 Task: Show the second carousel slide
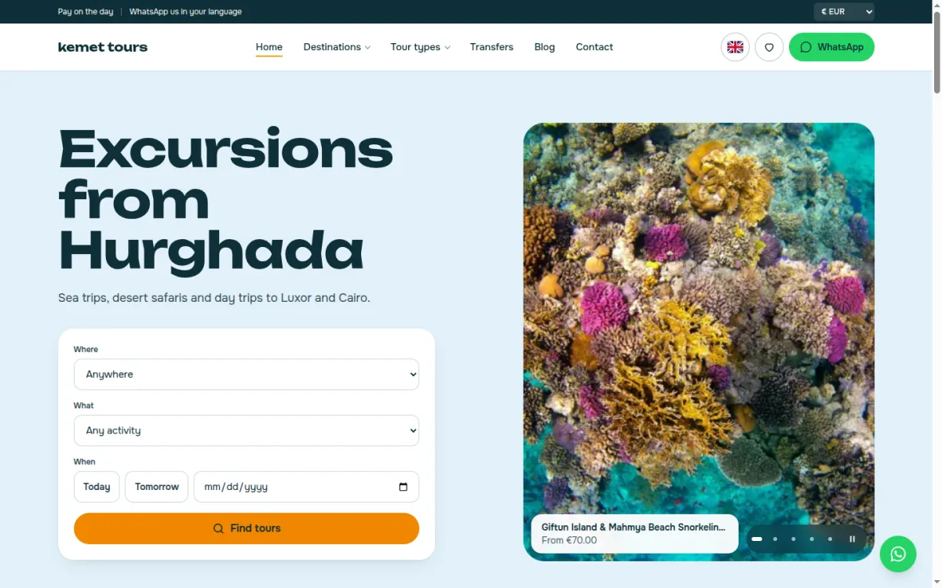775,539
